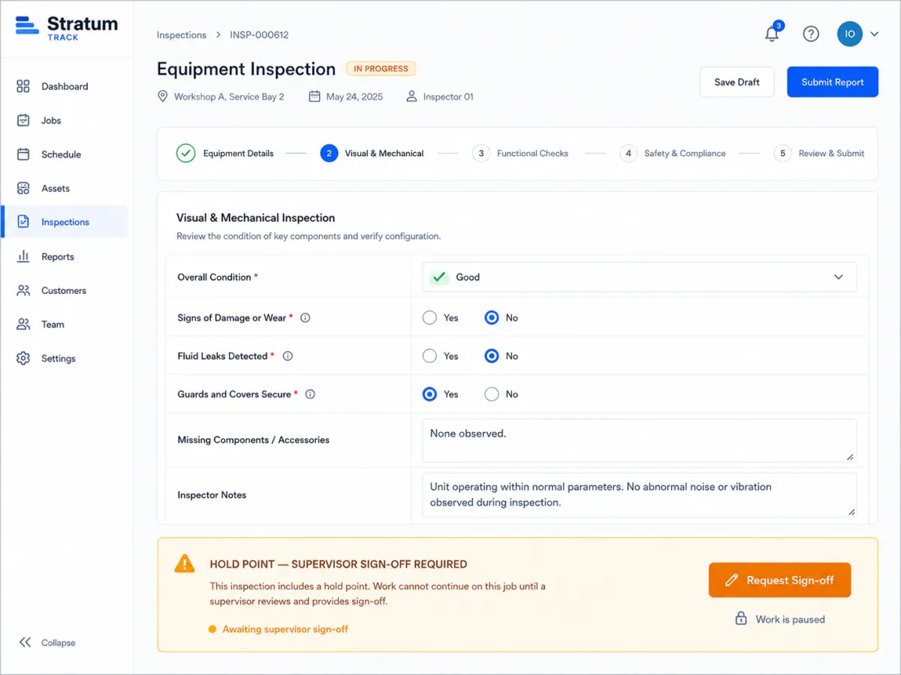Open Reports from the sidebar
The image size is (901, 675).
[x=65, y=256]
